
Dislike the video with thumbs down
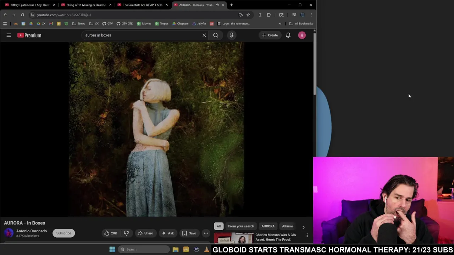click(126, 233)
